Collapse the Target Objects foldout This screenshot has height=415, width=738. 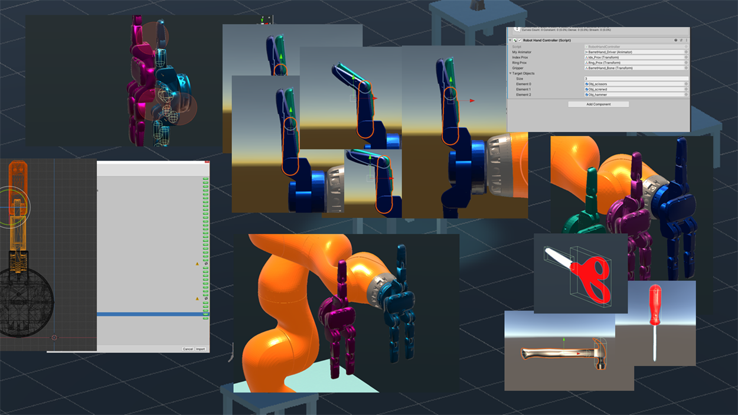pyautogui.click(x=510, y=73)
